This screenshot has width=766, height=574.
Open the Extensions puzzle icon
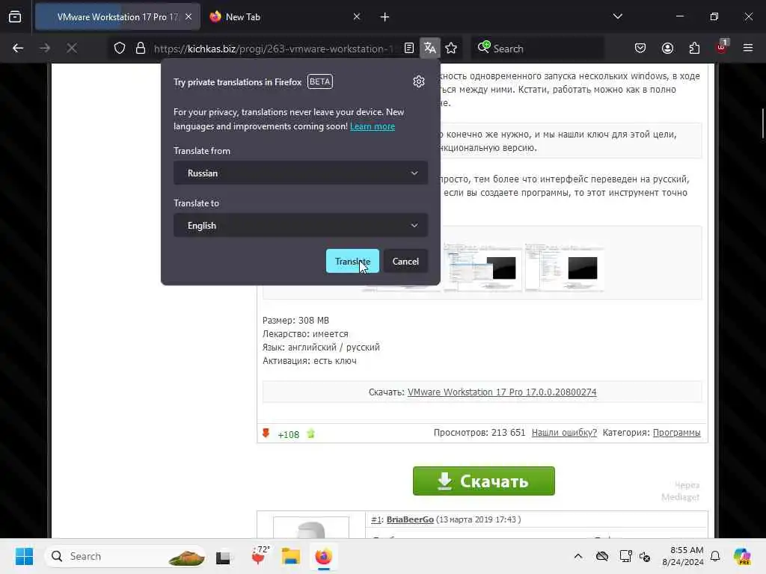pos(694,48)
